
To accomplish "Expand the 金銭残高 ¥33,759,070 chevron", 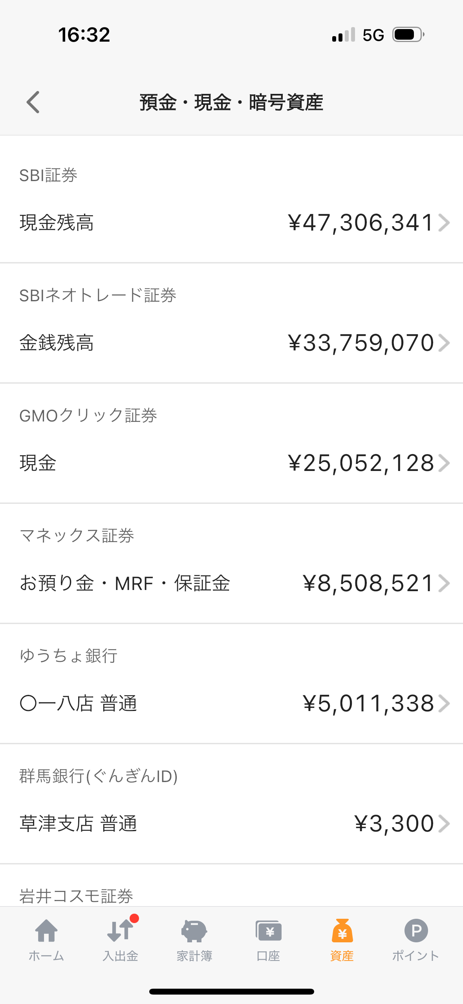I will [444, 343].
